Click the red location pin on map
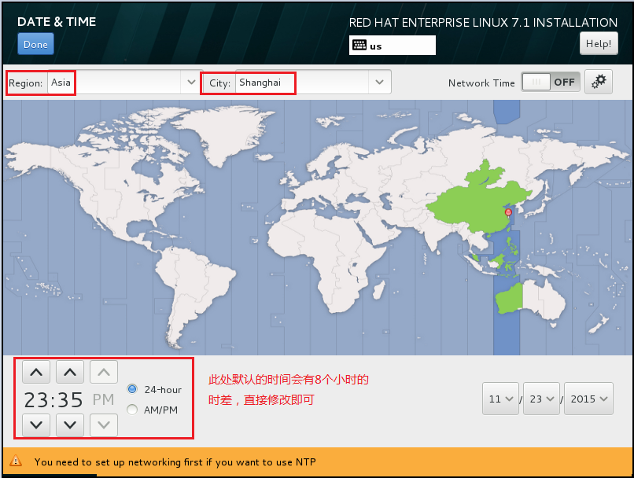This screenshot has height=478, width=634. coord(509,212)
